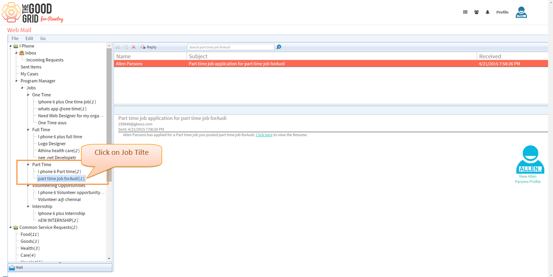Click the user avatar icon in header
Image resolution: width=553 pixels, height=277 pixels.
(521, 12)
